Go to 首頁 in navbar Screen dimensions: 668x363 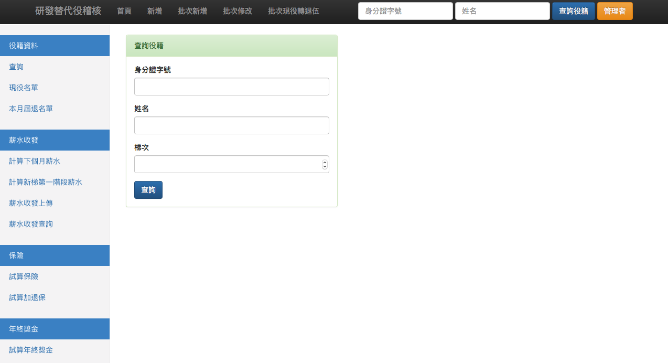(x=124, y=11)
